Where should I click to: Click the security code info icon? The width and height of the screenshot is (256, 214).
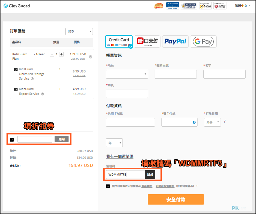pyautogui.click(x=194, y=122)
